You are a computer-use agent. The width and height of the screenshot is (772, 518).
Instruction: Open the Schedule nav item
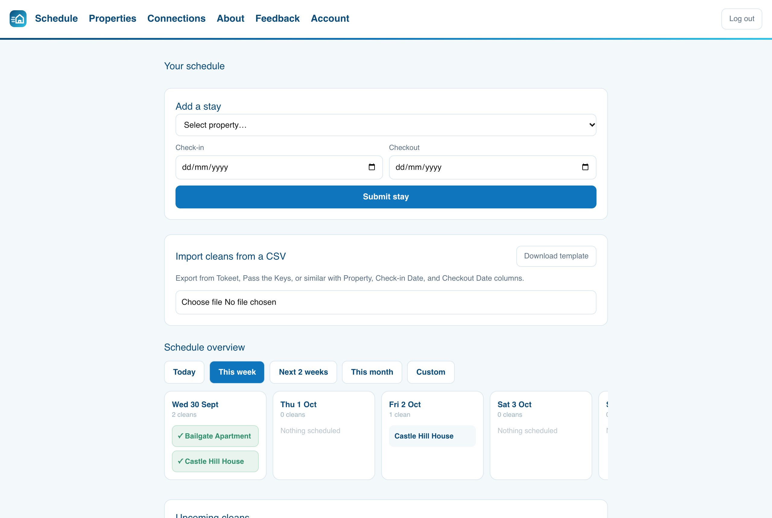56,18
